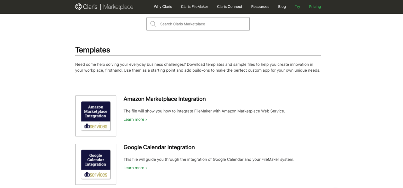This screenshot has height=188, width=403.
Task: Focus the Search Claris Marketplace field
Action: (198, 24)
